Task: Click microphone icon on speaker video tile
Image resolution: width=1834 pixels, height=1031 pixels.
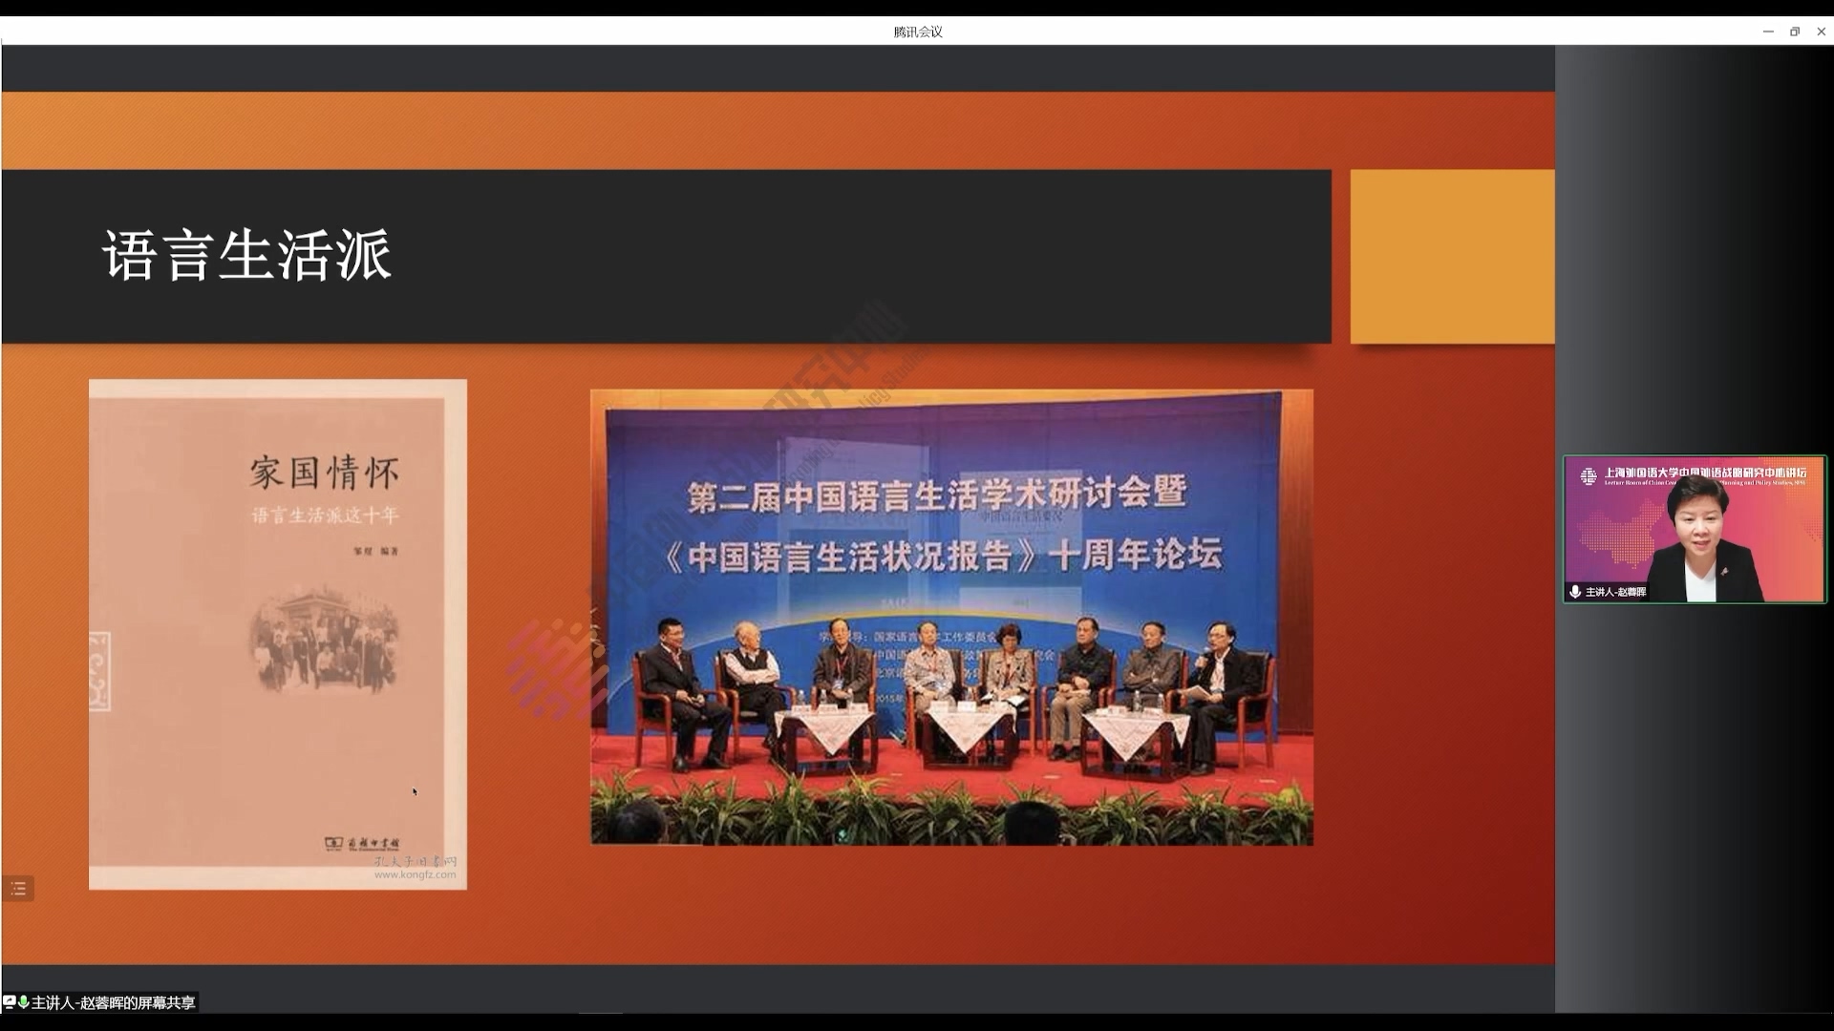Action: (1575, 592)
